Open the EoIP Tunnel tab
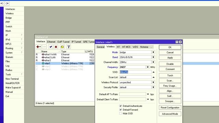Screen dimensions: 219x123 (63, 42)
